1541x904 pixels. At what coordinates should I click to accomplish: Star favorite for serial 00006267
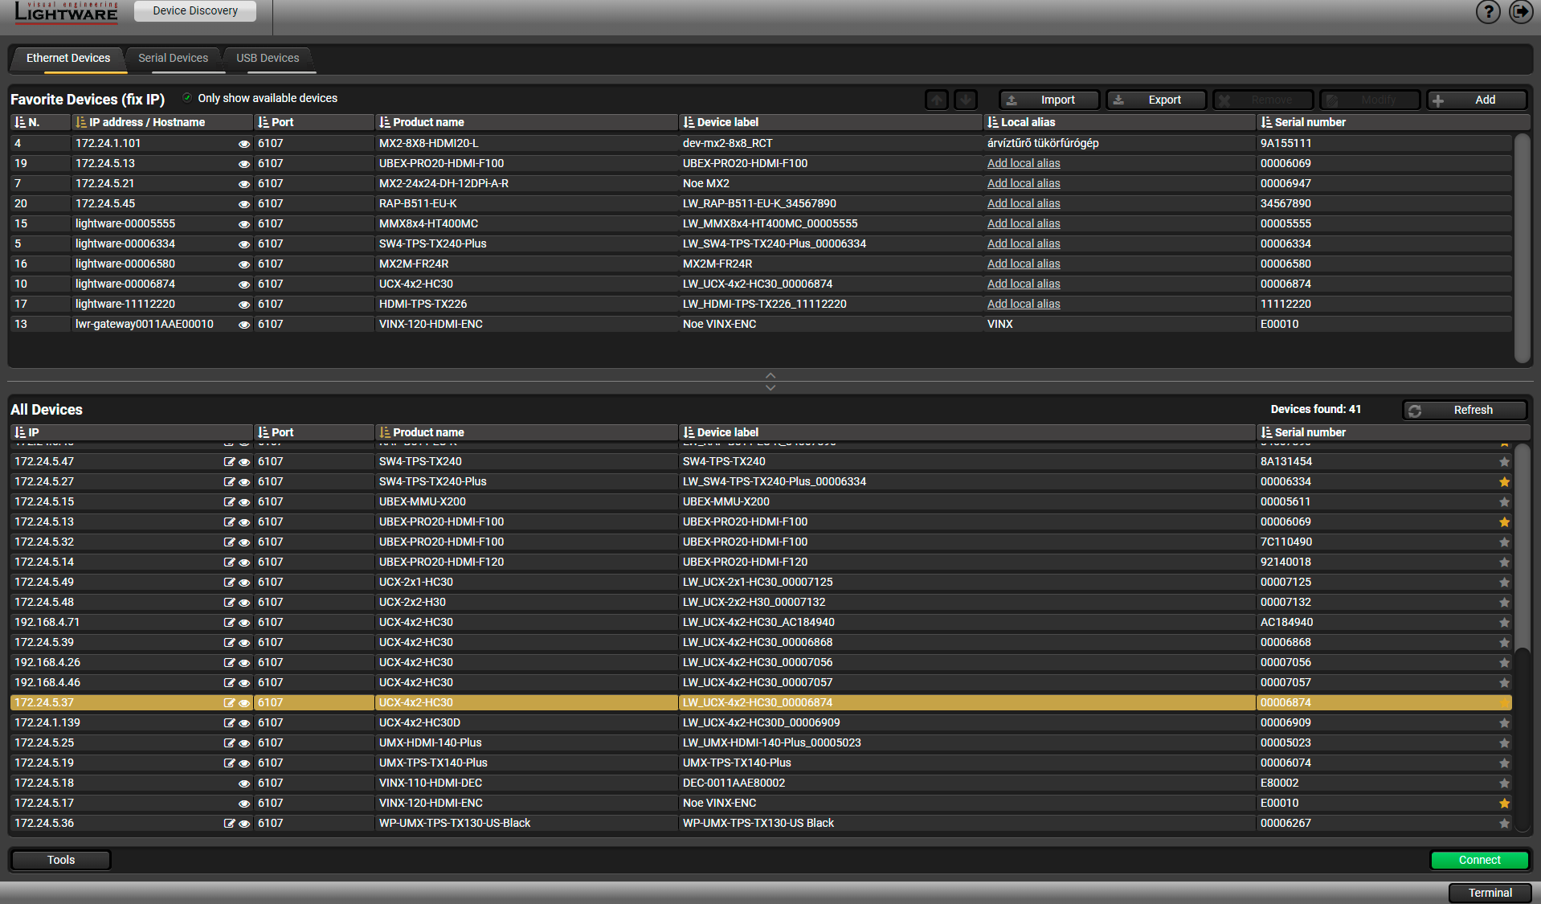point(1504,824)
